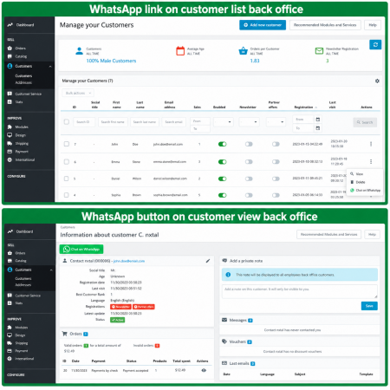Collapse Customers menu in customer view sidebar
390x390 pixels.
[51, 270]
